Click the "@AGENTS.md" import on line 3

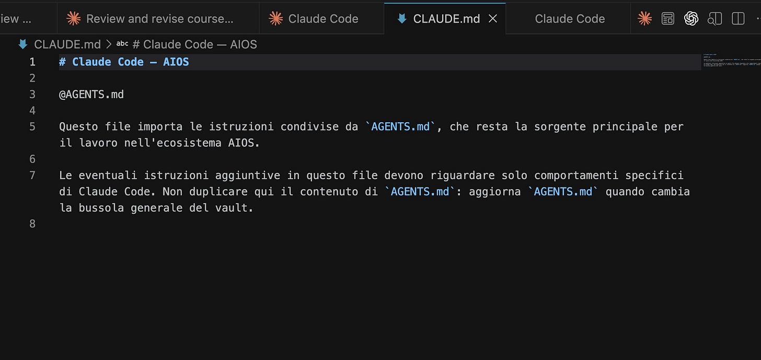coord(91,94)
